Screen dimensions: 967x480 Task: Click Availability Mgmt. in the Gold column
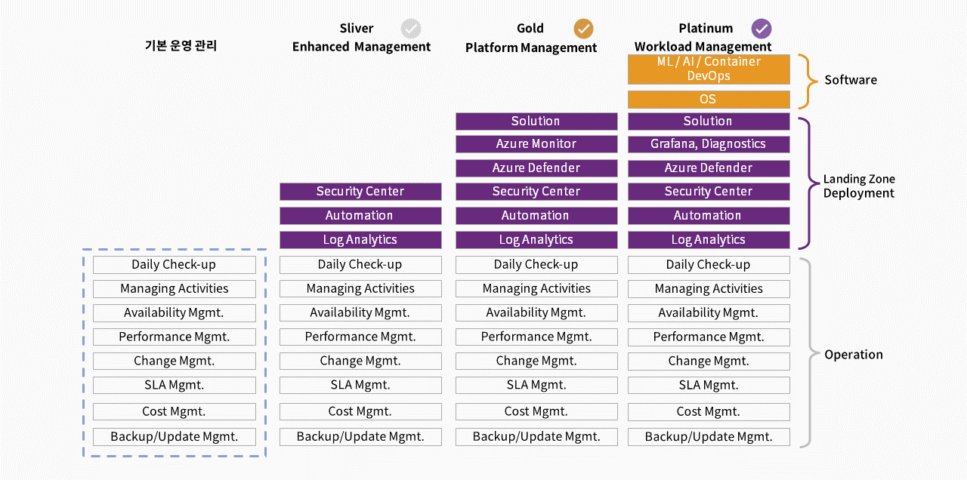536,313
